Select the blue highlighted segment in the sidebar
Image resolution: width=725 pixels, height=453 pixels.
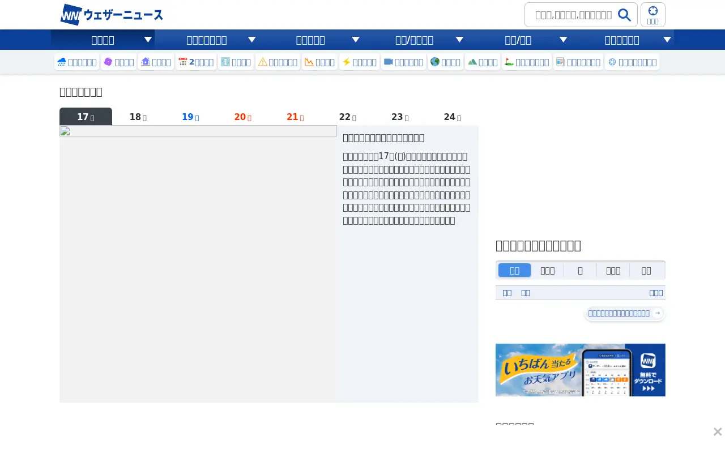[x=515, y=270]
